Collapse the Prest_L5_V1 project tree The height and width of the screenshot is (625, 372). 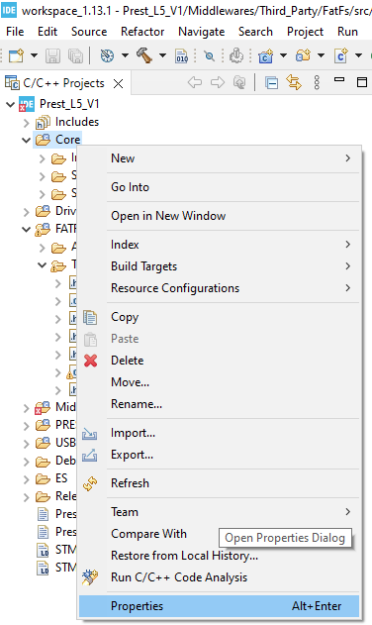(10, 105)
